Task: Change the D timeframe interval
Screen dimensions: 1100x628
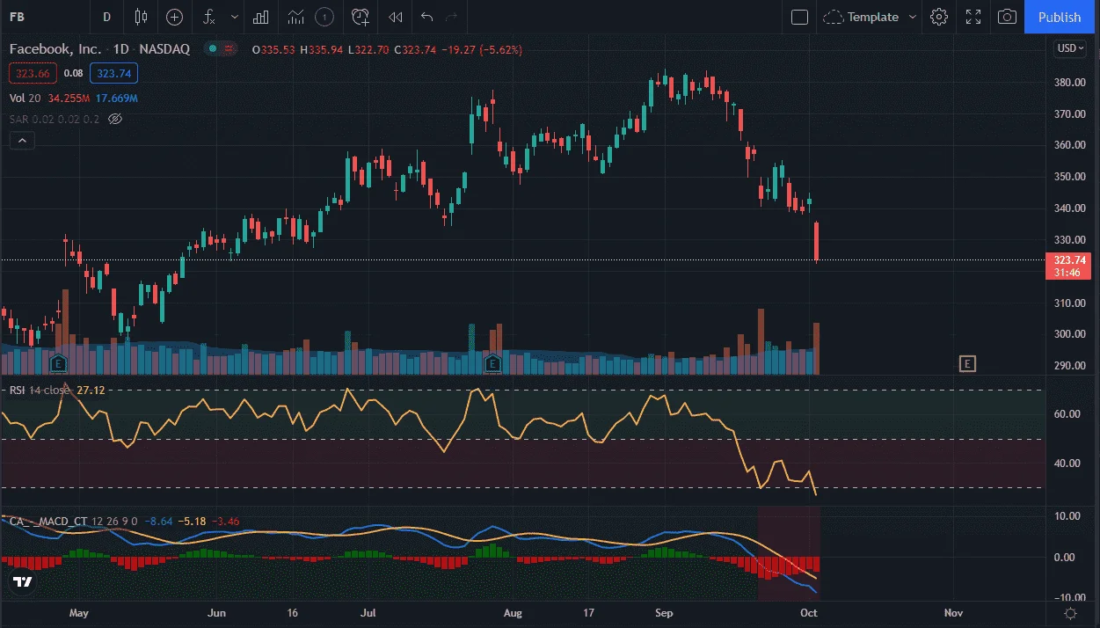Action: [x=107, y=17]
